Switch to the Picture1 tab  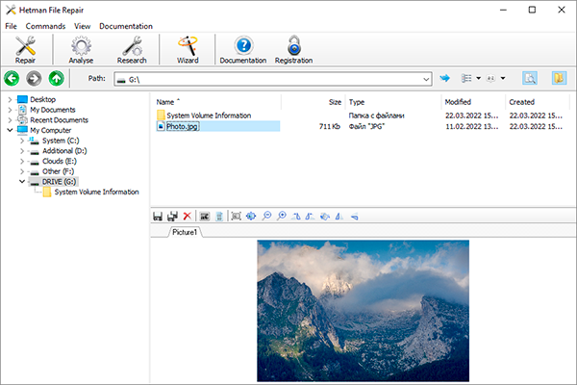point(185,232)
